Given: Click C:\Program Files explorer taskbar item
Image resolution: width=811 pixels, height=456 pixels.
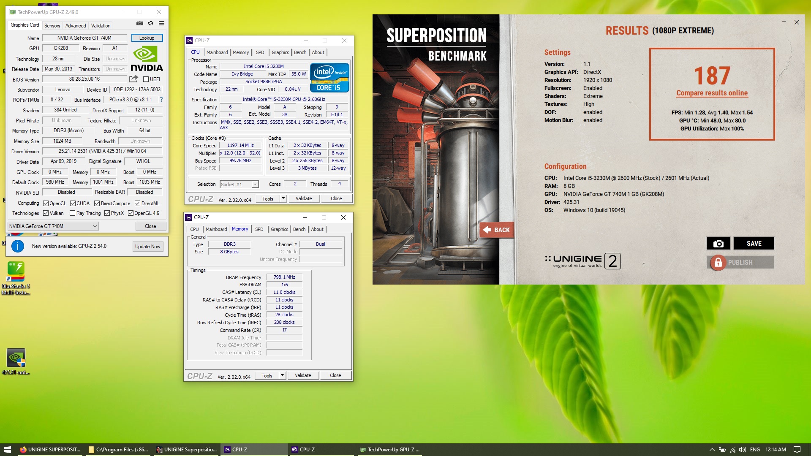Looking at the screenshot, I should (118, 450).
